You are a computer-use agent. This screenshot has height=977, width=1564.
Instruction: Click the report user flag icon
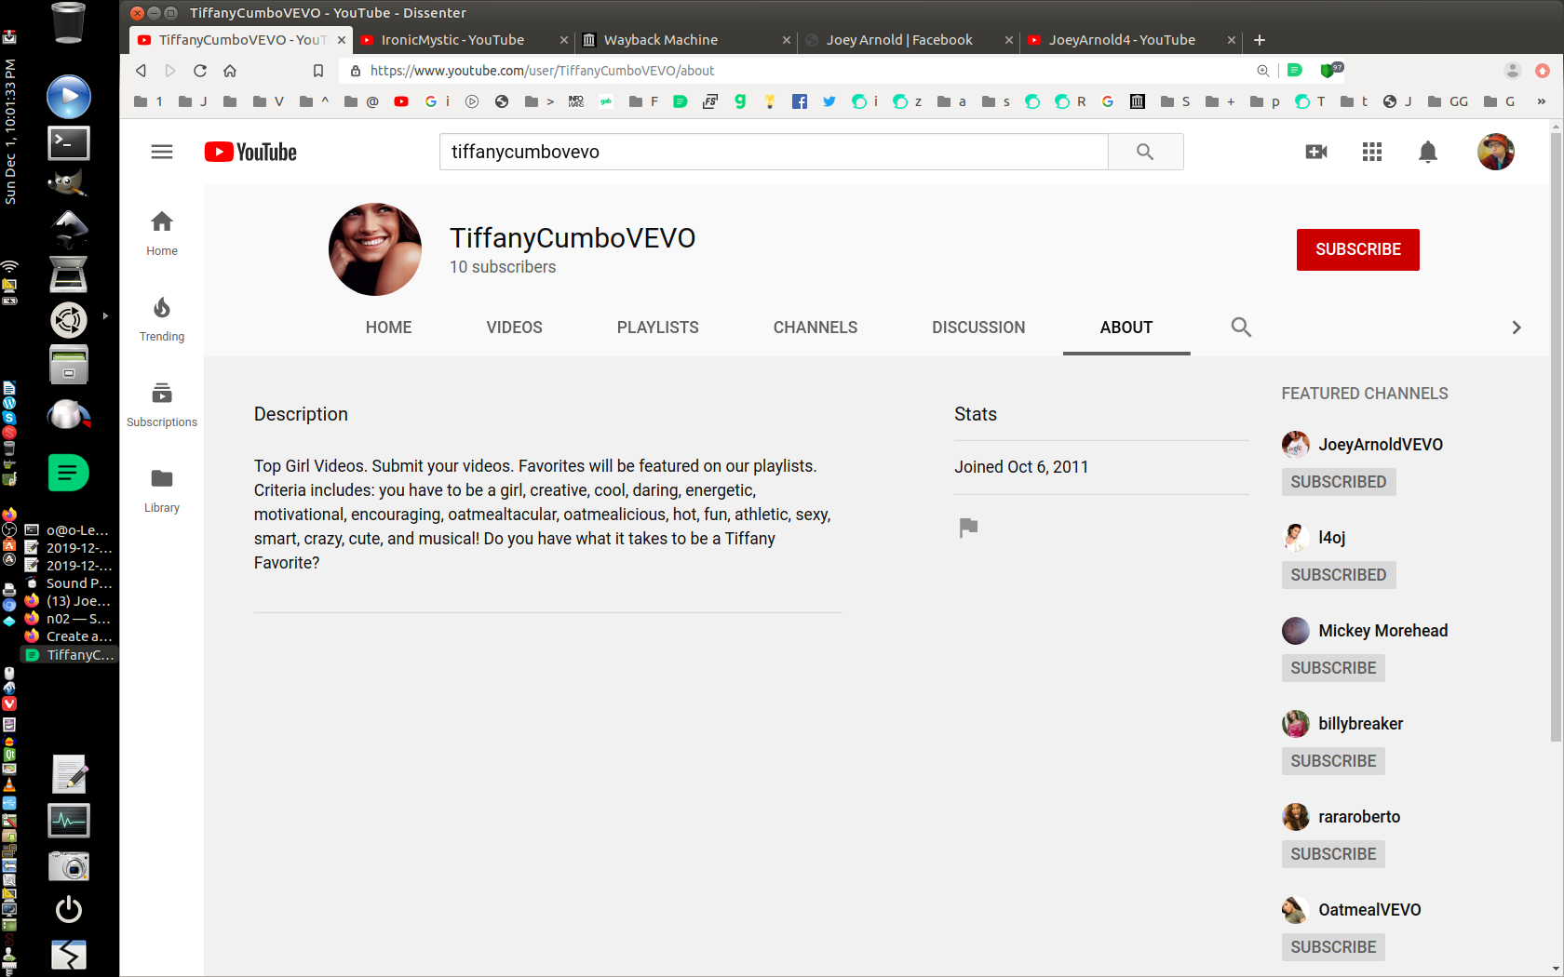(x=968, y=528)
